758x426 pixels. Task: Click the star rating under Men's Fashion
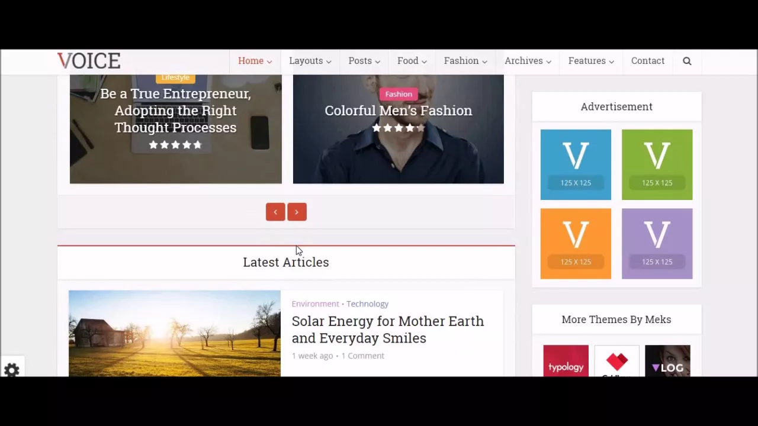coord(398,128)
